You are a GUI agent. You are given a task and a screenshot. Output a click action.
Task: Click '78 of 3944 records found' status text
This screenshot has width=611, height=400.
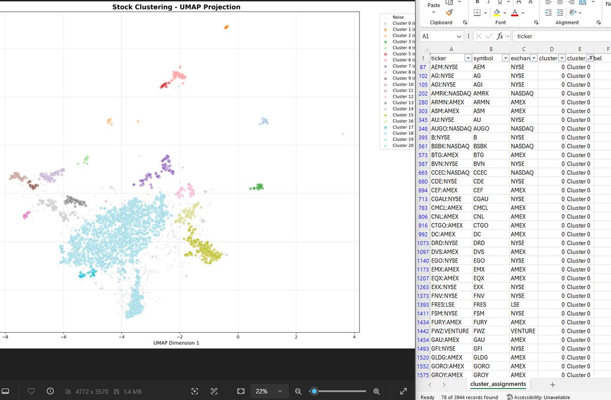click(469, 397)
